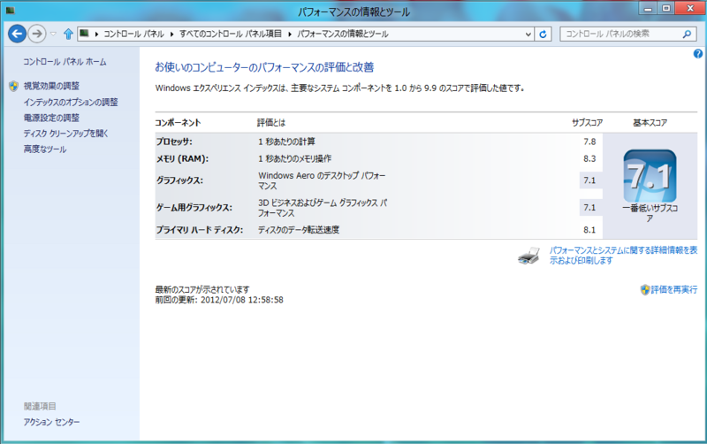Open 視覚効果の調整 link
Screen dimensions: 707x444
51,86
